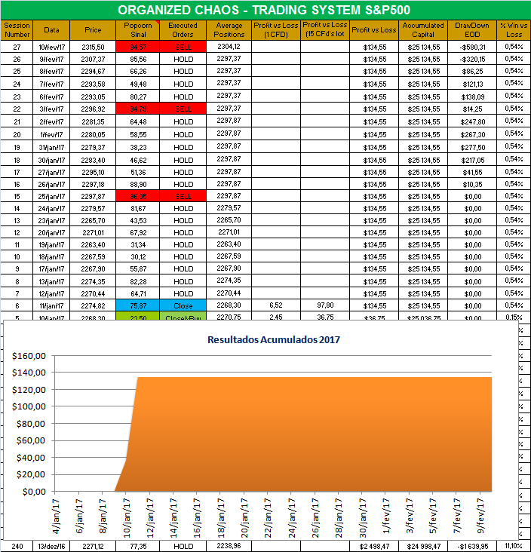531x552 pixels.
Task: Select popcorn signal '88,90'
Action: pos(138,184)
